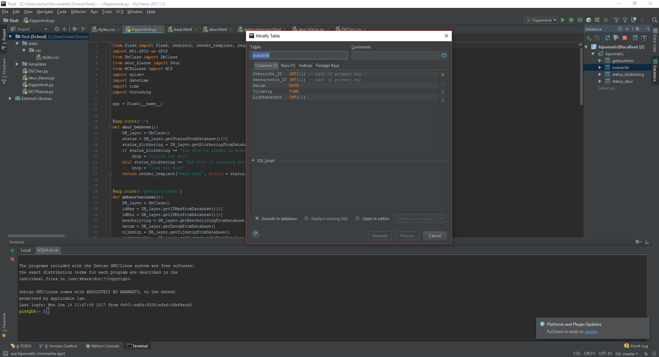Click the VCS update project icon
The image size is (659, 357).
tap(616, 20)
